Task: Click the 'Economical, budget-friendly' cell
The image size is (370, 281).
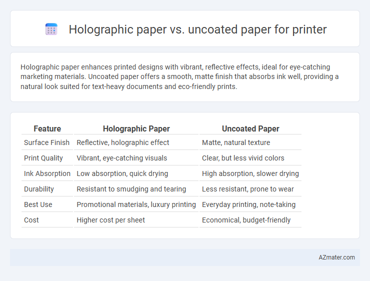Action: (x=250, y=220)
